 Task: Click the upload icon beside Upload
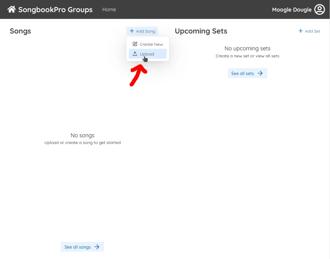135,54
